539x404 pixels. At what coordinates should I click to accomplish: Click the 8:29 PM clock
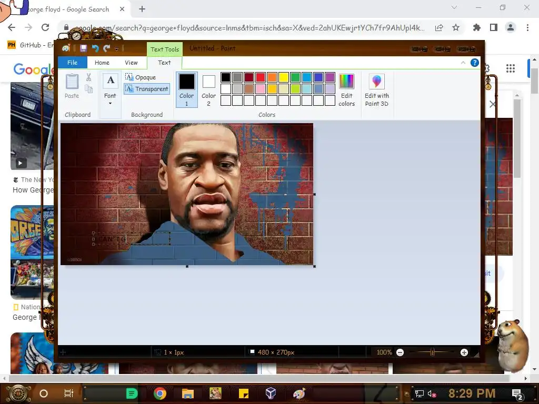(472, 393)
